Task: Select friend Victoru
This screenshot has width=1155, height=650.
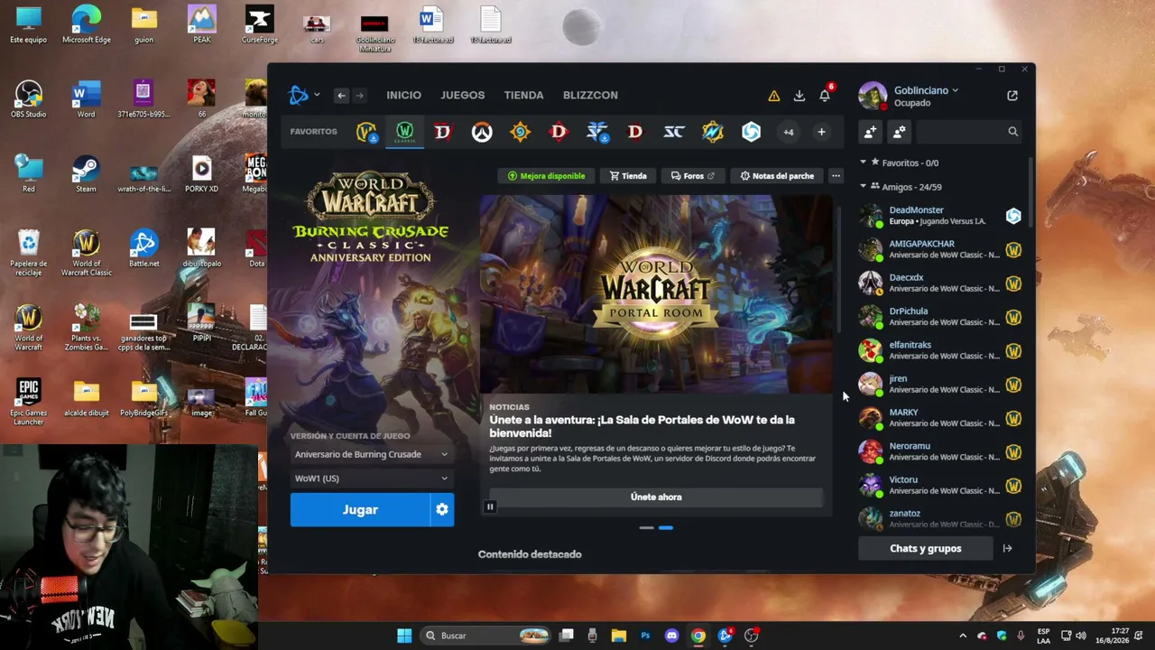Action: pyautogui.click(x=940, y=486)
